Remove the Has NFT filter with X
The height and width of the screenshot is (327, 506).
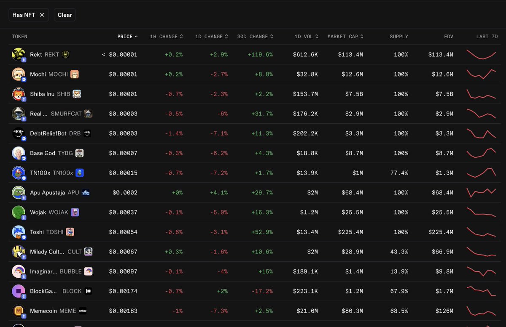click(x=42, y=15)
